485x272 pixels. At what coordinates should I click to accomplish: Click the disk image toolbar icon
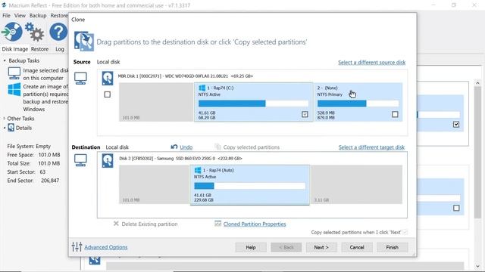click(x=12, y=32)
